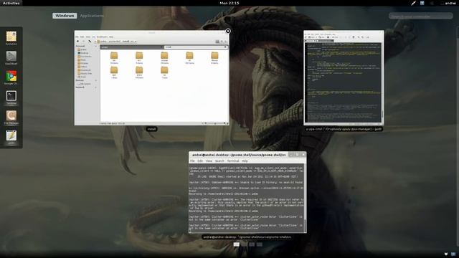The width and height of the screenshot is (459, 258).
Task: Click the back arrow in file manager
Action: click(78, 42)
